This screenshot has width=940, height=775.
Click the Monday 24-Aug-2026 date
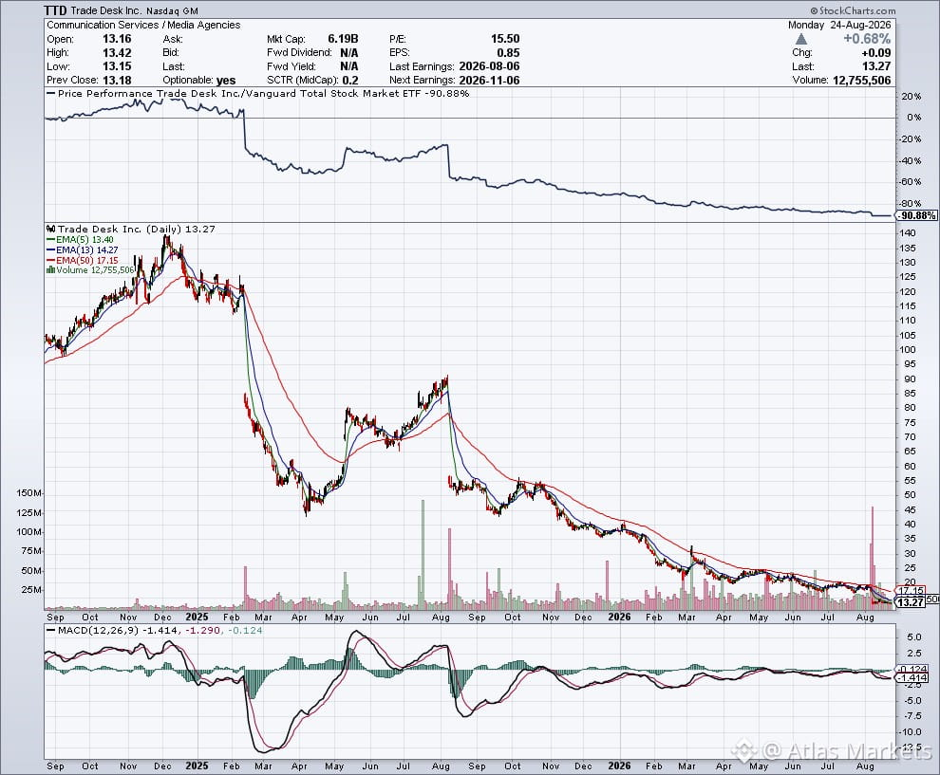pyautogui.click(x=839, y=26)
